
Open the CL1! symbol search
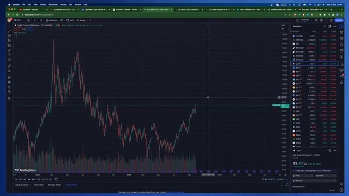coord(18,20)
